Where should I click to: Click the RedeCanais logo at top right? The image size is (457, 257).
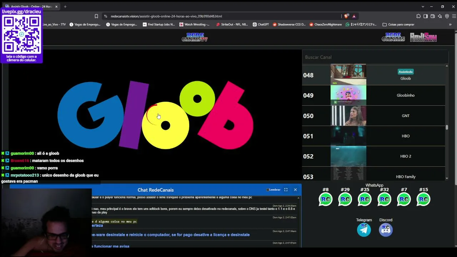click(x=393, y=37)
